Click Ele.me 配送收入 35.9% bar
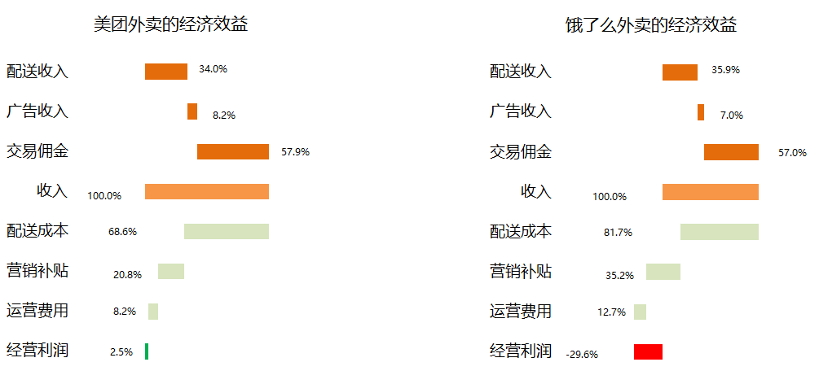The width and height of the screenshot is (819, 384). (680, 72)
